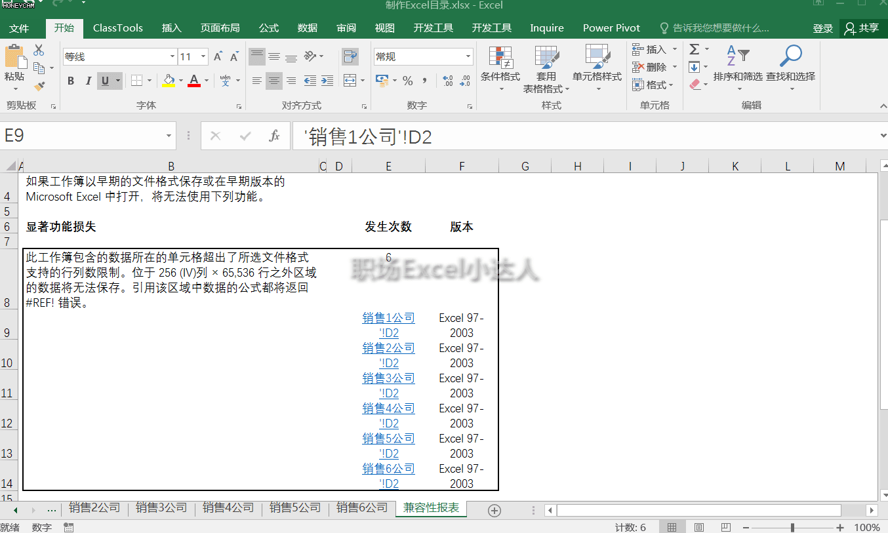Toggle bottom align
This screenshot has width=888, height=533.
pos(291,57)
